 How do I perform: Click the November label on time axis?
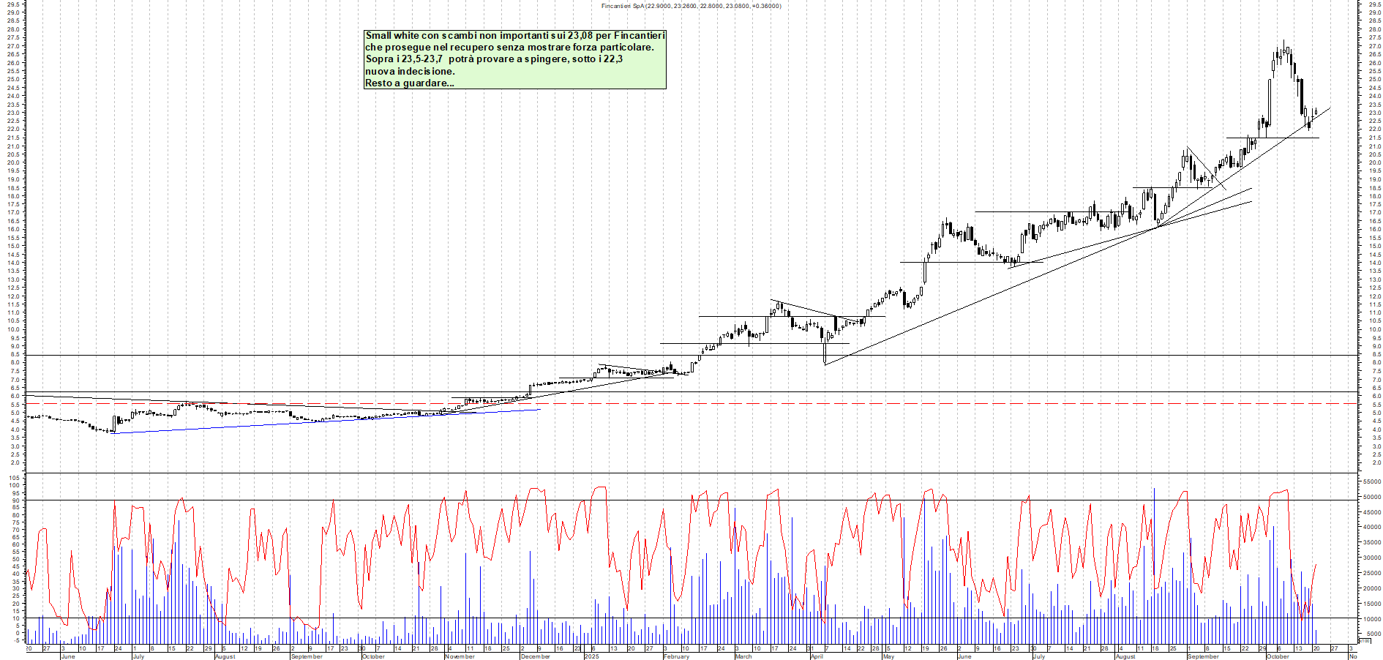460,656
